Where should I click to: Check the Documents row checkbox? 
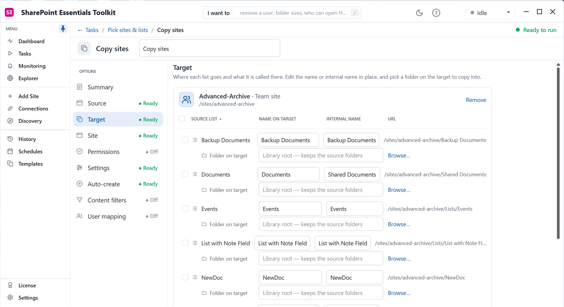click(x=185, y=174)
